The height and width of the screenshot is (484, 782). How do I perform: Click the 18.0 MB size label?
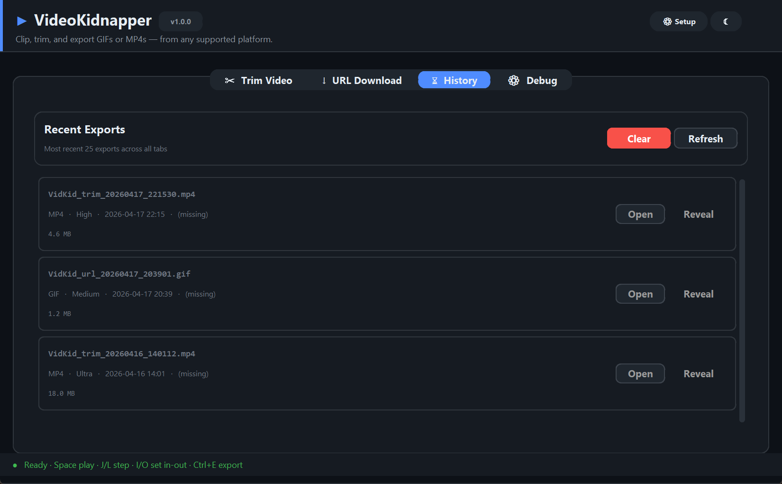tap(62, 393)
